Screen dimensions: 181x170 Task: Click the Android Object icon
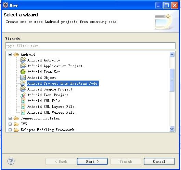coord(23,77)
